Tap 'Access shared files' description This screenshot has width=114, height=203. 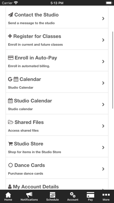23,130
